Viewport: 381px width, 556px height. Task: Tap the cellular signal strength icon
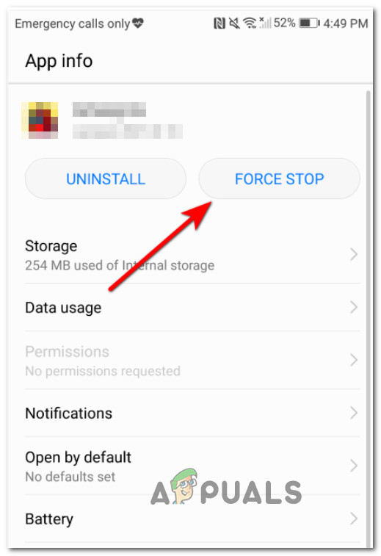tap(265, 23)
